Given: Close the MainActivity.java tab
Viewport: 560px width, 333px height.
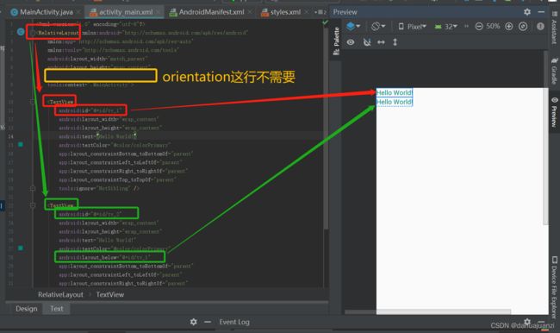Looking at the screenshot, I should 78,12.
